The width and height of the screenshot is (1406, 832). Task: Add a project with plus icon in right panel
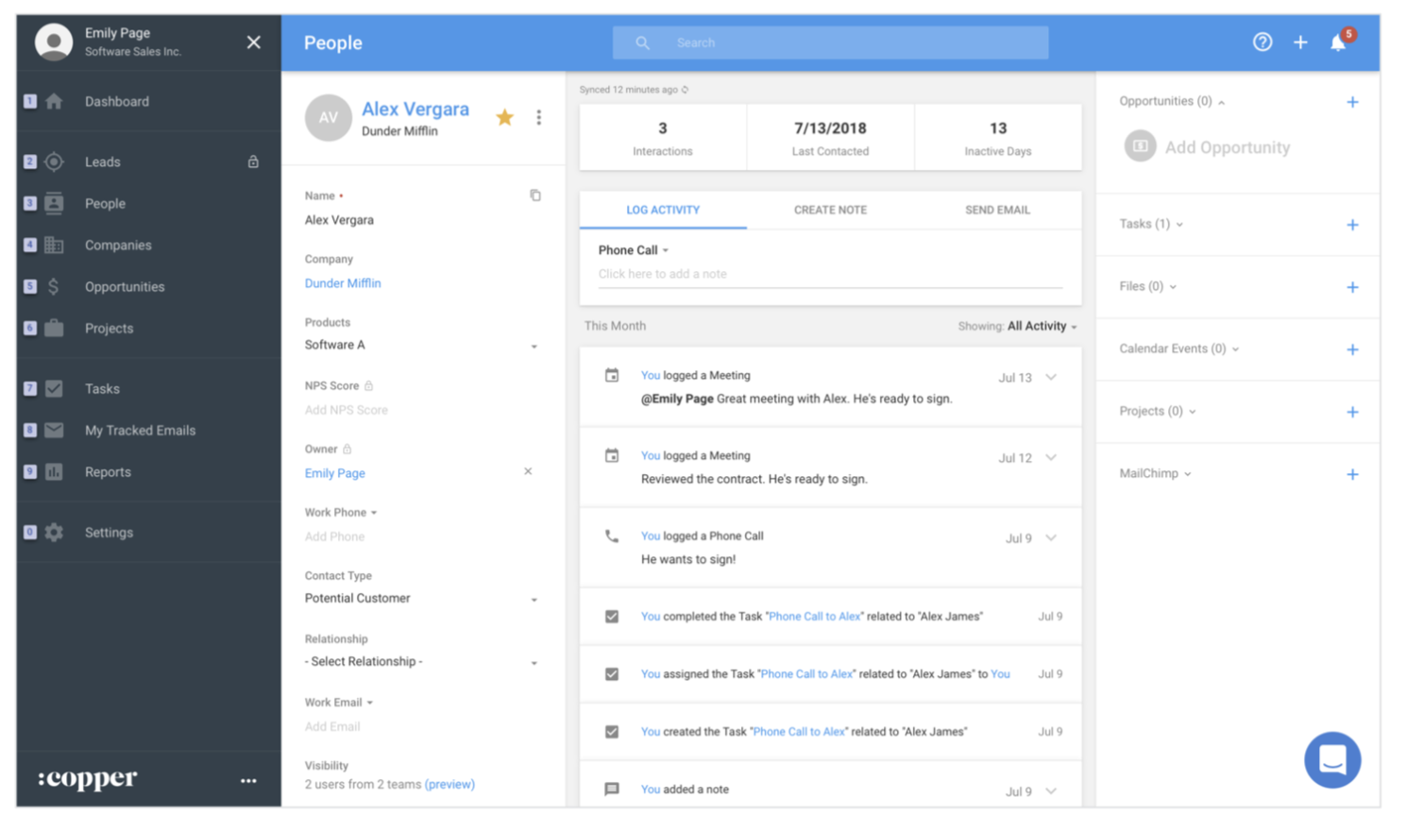pyautogui.click(x=1352, y=412)
